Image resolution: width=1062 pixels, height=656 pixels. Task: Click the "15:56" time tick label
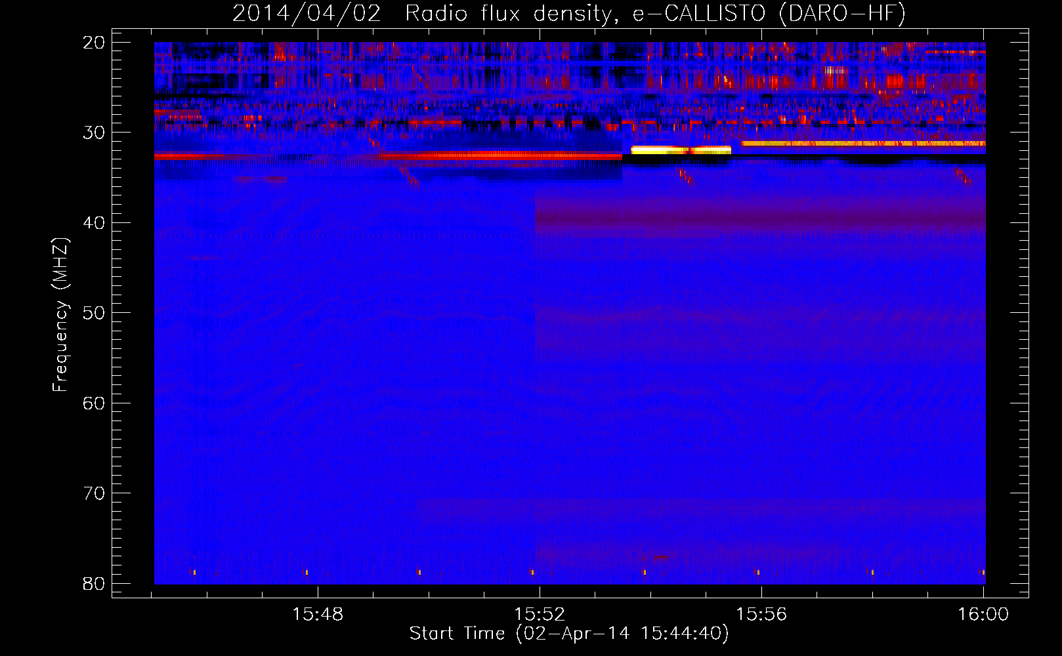tap(761, 615)
